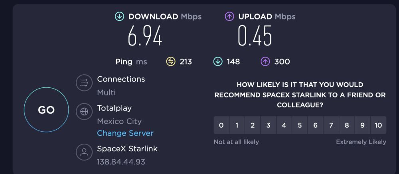The image size is (399, 174).
Task: Click the Multi connections mode text
Action: tap(107, 92)
